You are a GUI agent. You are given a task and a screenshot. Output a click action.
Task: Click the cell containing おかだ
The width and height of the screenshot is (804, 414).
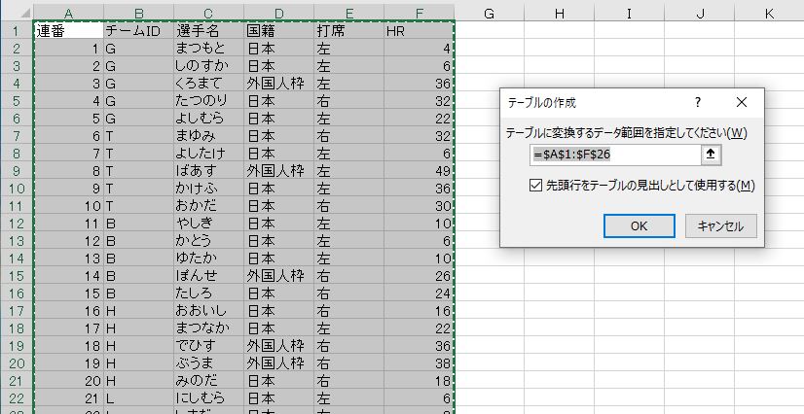pyautogui.click(x=208, y=205)
